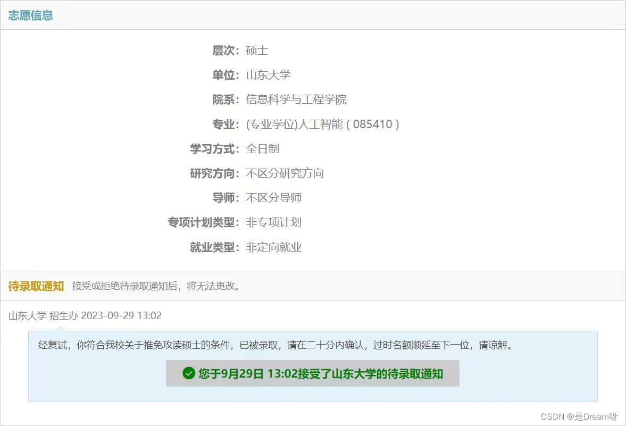Select the 单位 value 山东大学
626x426 pixels.
click(x=268, y=75)
